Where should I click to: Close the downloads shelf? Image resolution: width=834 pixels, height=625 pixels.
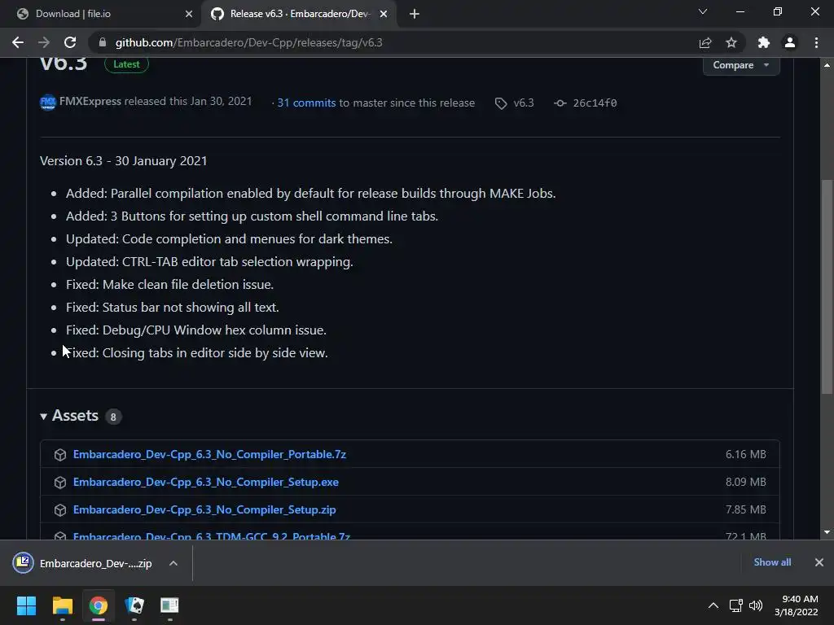click(819, 562)
